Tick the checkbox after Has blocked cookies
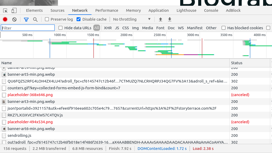The height and width of the screenshot is (153, 272). tap(268, 28)
